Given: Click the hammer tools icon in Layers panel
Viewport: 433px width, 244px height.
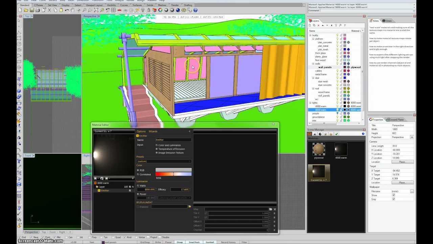Looking at the screenshot, I should (340, 25).
